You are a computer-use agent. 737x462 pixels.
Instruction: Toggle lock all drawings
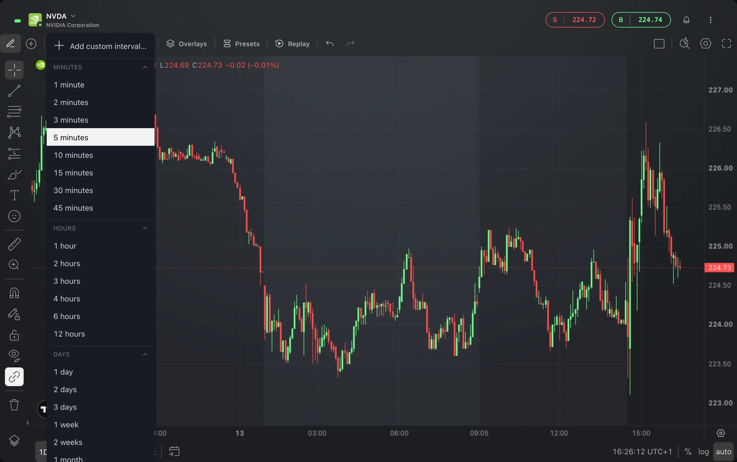pyautogui.click(x=14, y=335)
